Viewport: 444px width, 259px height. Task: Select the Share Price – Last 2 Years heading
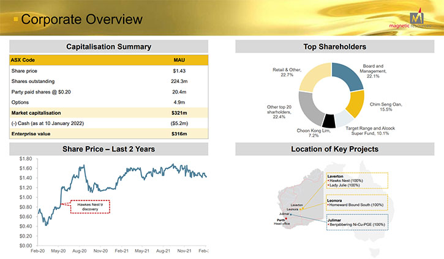108,149
